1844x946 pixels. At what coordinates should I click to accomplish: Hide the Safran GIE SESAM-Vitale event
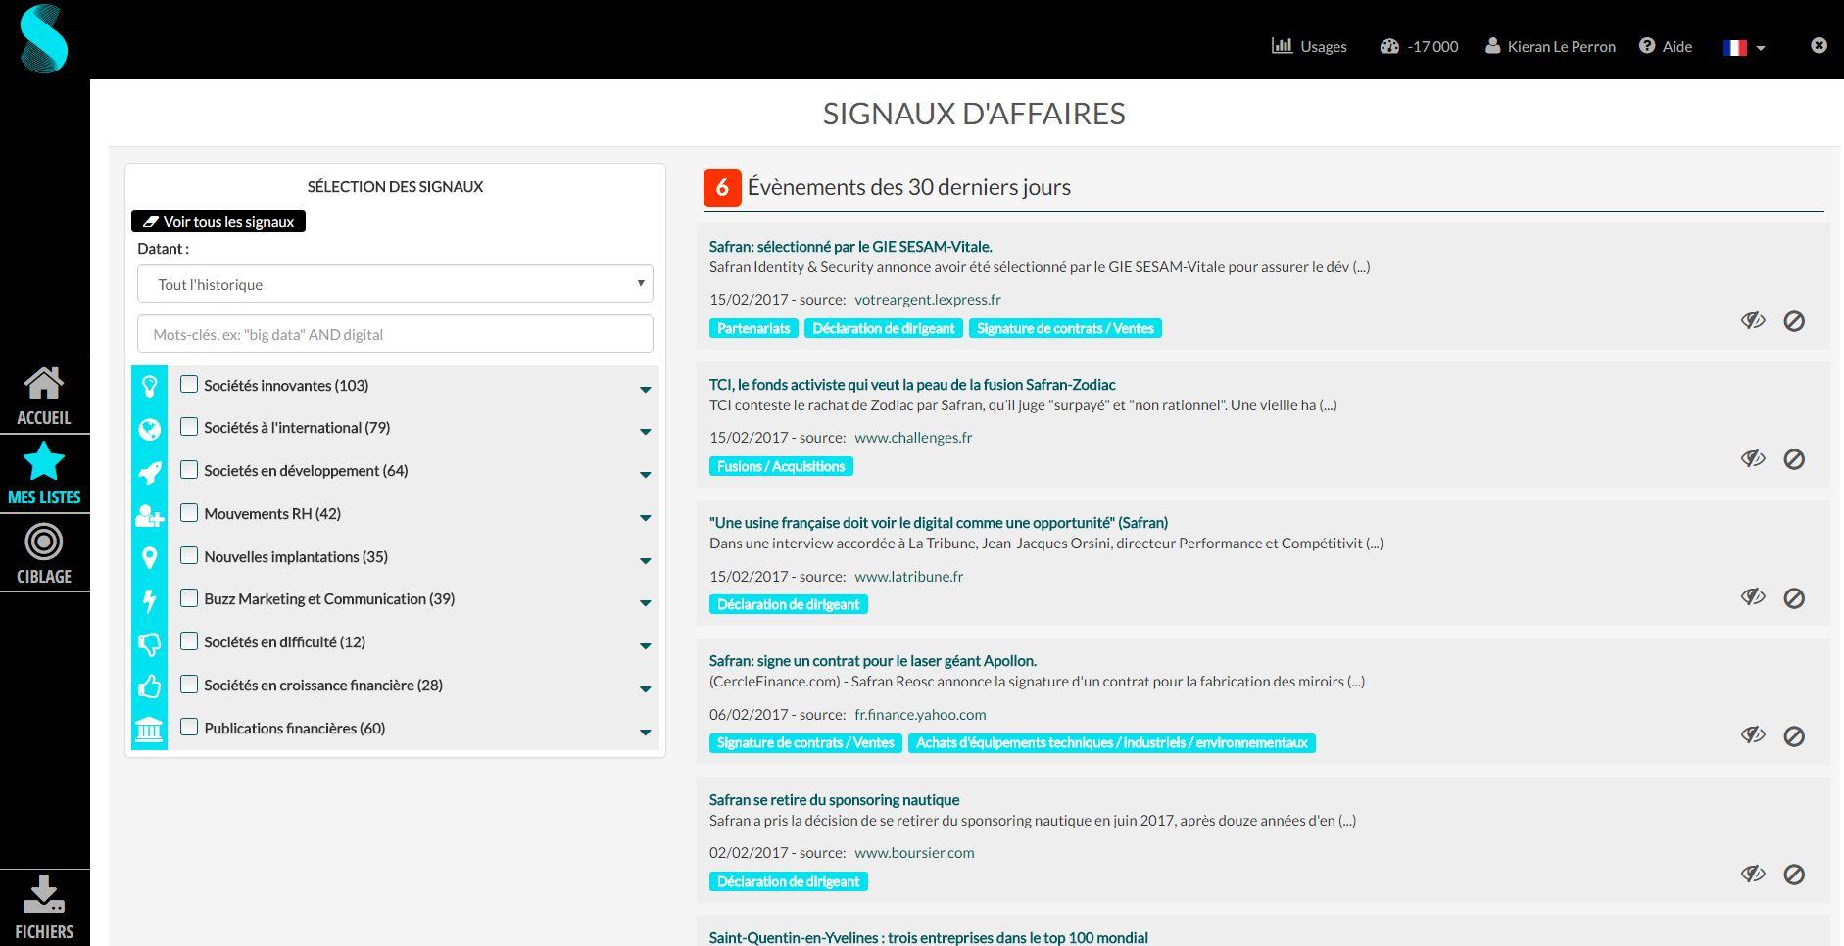(1753, 320)
